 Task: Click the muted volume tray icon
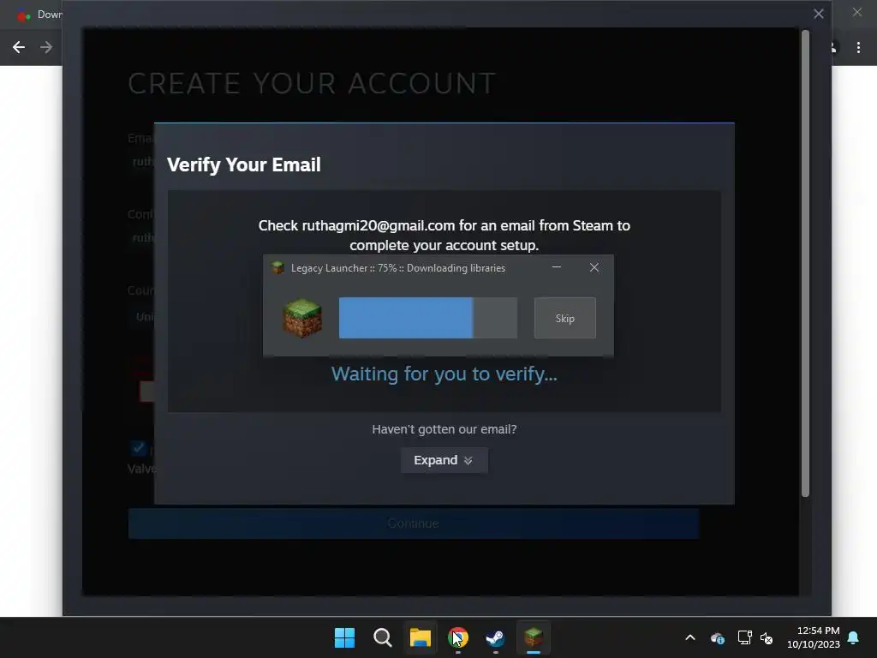click(x=767, y=637)
